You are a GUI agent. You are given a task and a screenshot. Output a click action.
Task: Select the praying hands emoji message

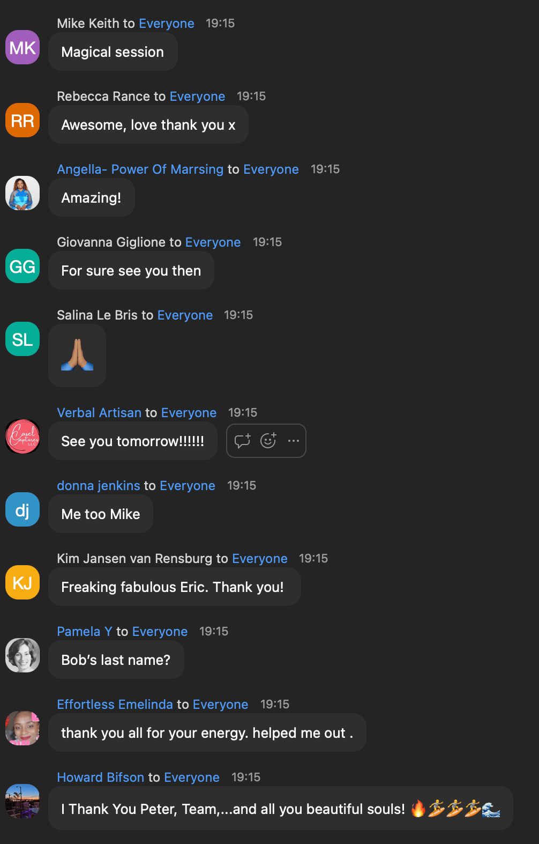[x=77, y=356]
